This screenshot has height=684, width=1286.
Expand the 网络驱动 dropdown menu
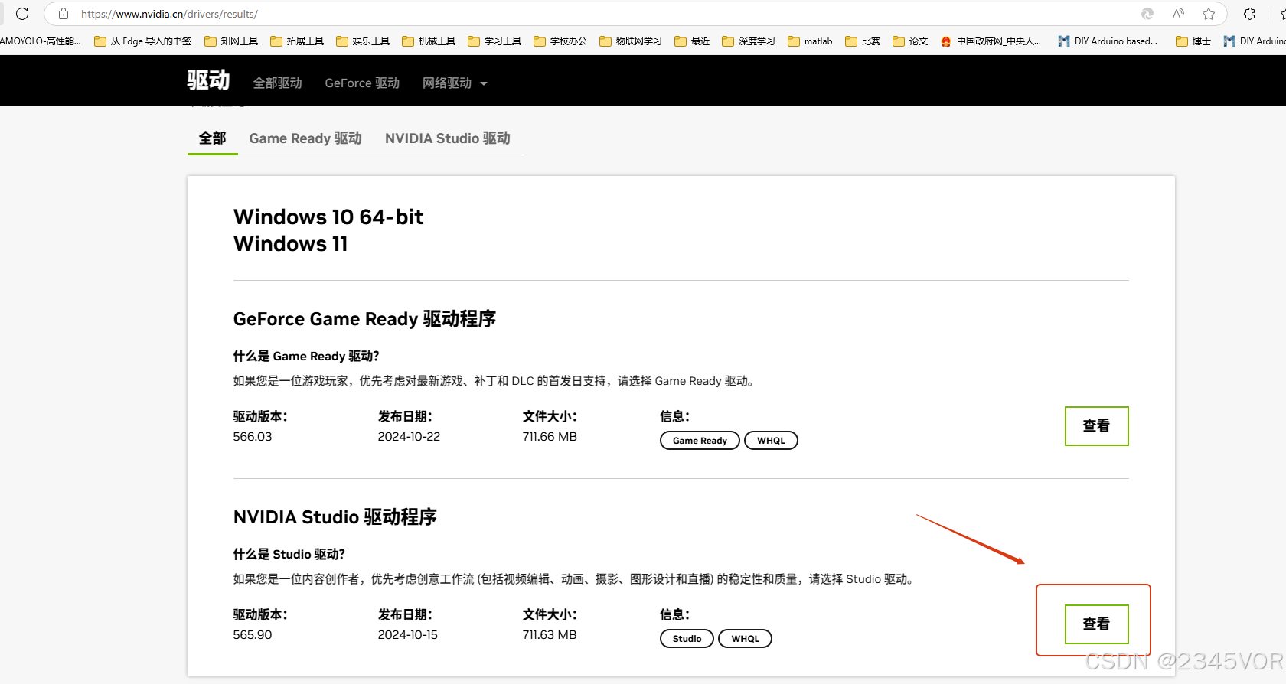click(455, 83)
